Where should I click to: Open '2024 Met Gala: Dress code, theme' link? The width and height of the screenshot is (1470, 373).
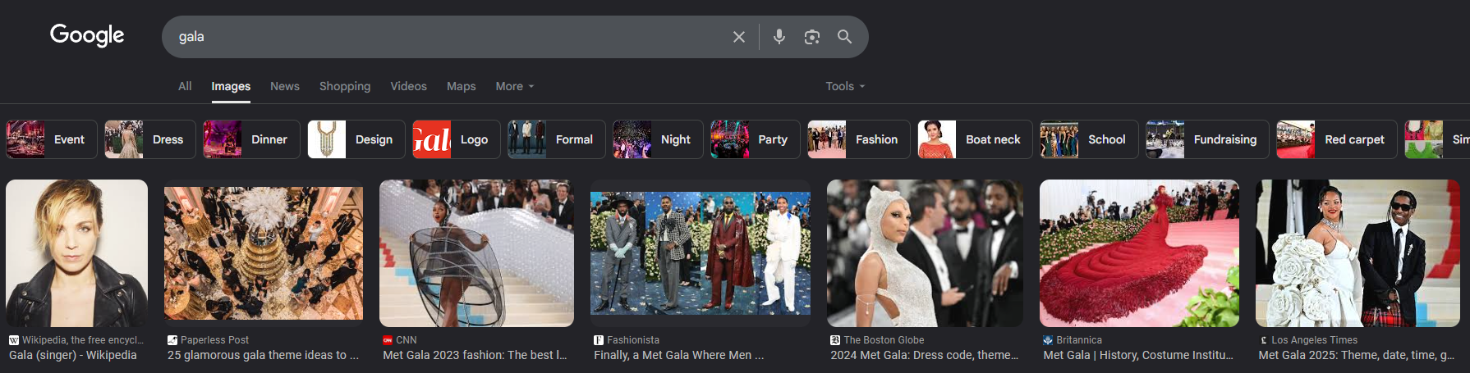click(x=925, y=355)
